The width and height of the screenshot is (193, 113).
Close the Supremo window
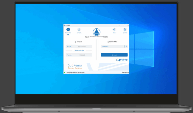point(128,25)
